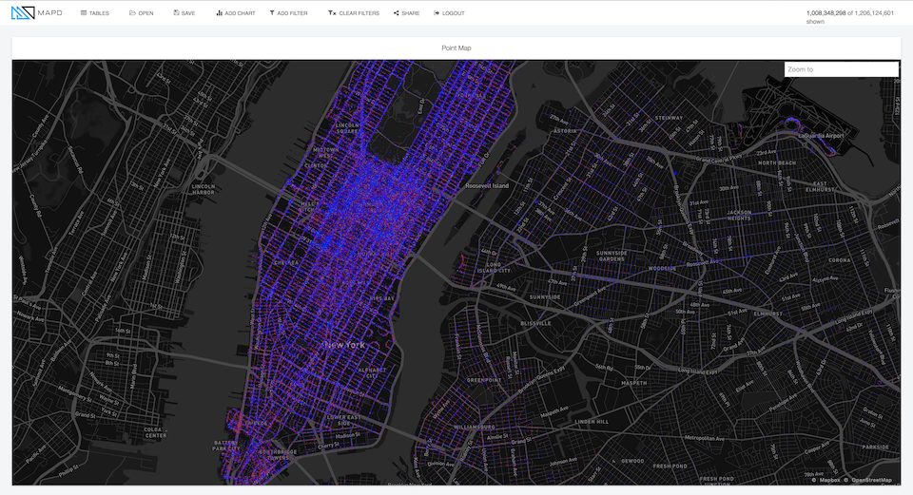Viewport: 913px width, 495px height.
Task: Add a new chart
Action: click(x=236, y=12)
